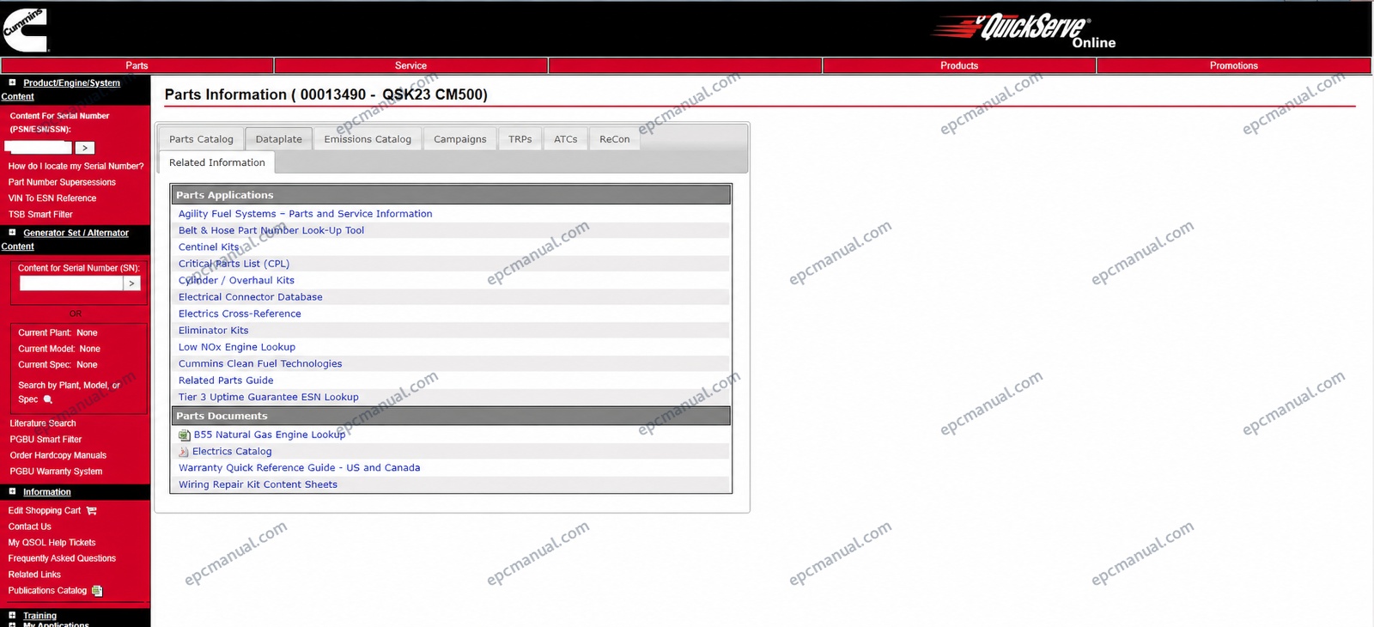This screenshot has height=627, width=1374.
Task: Open Wiring Repair Kit Content Sheets
Action: (x=258, y=484)
